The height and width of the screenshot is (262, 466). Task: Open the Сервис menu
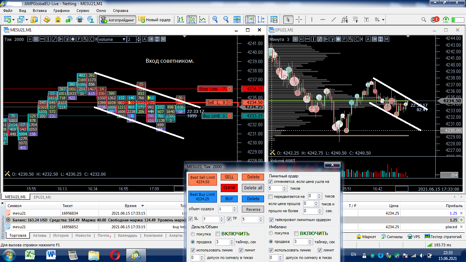point(83,11)
